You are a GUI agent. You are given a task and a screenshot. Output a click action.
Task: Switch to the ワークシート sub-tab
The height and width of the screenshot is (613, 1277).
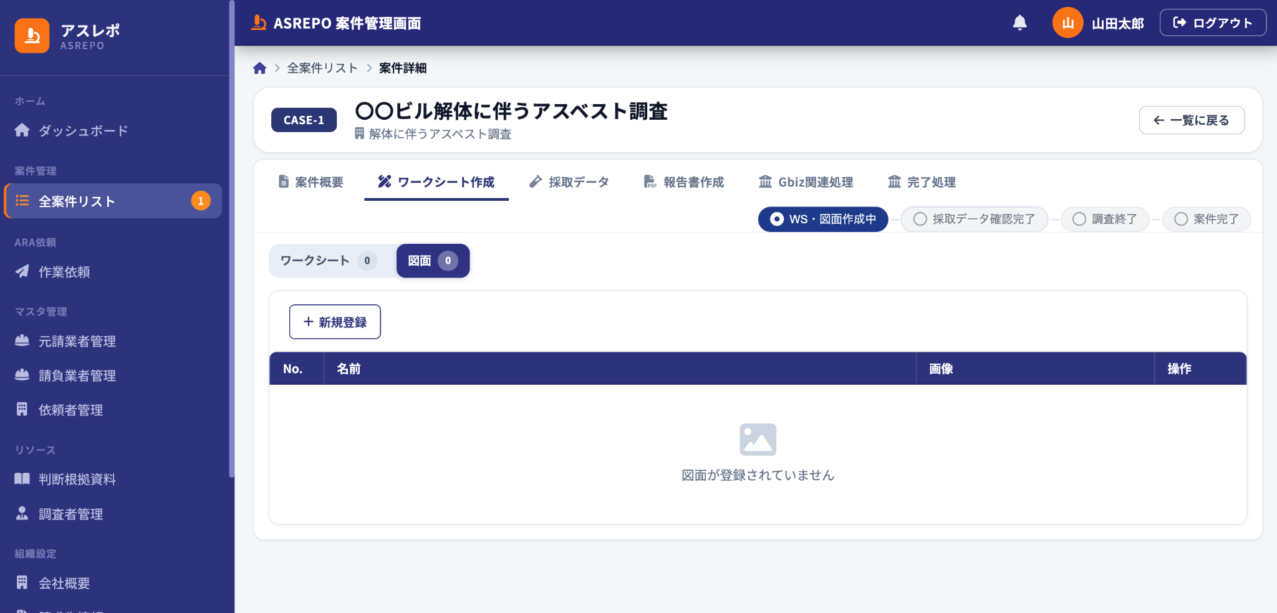(329, 261)
